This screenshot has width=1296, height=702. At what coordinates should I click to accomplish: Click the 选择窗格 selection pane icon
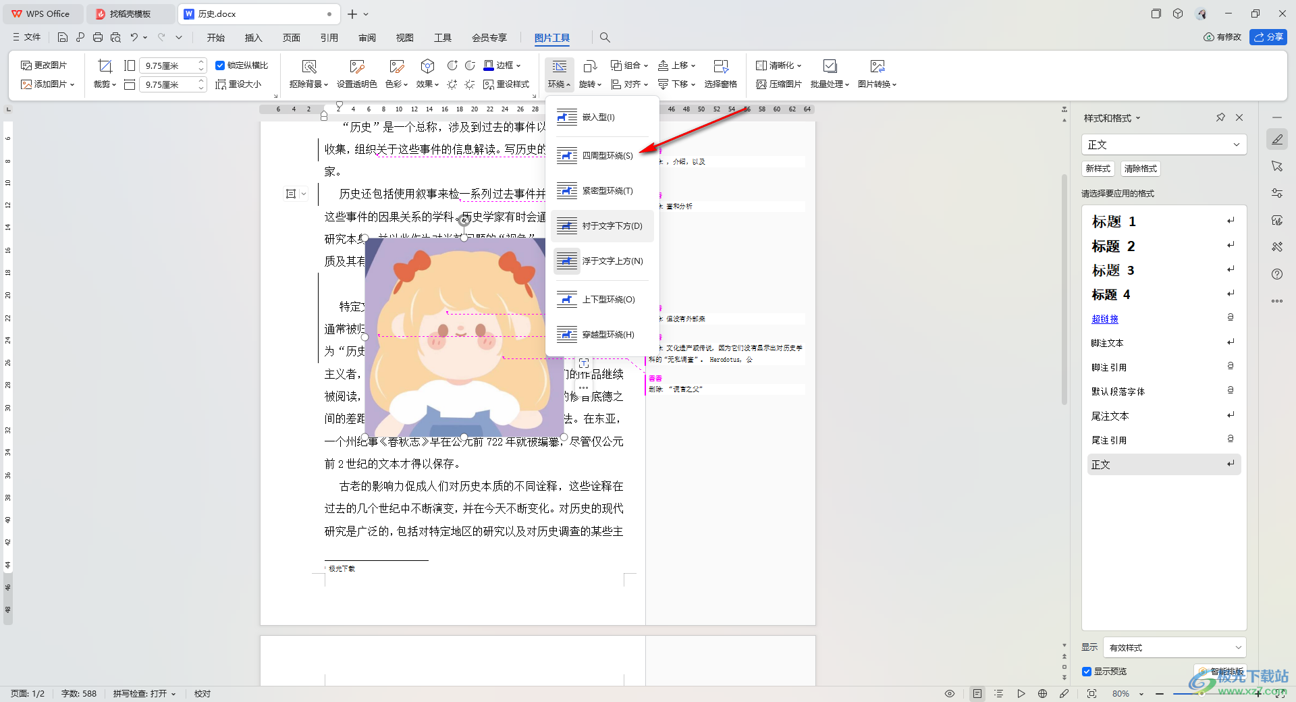click(x=721, y=66)
